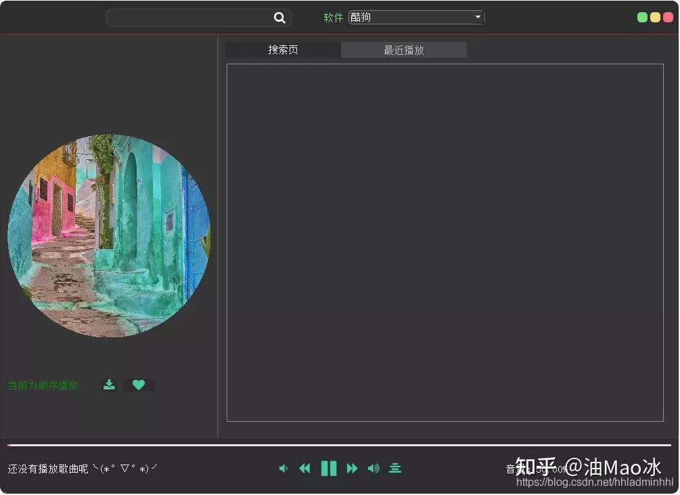Switch to the 最近播放 tab

coord(403,49)
